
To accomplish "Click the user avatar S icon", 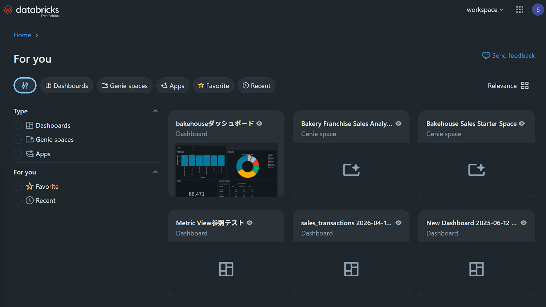I will [x=538, y=10].
